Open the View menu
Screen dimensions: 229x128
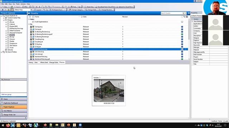pos(10,4)
